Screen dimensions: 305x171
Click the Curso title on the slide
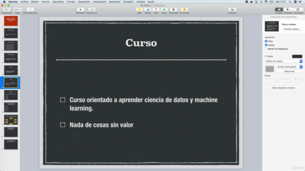141,43
